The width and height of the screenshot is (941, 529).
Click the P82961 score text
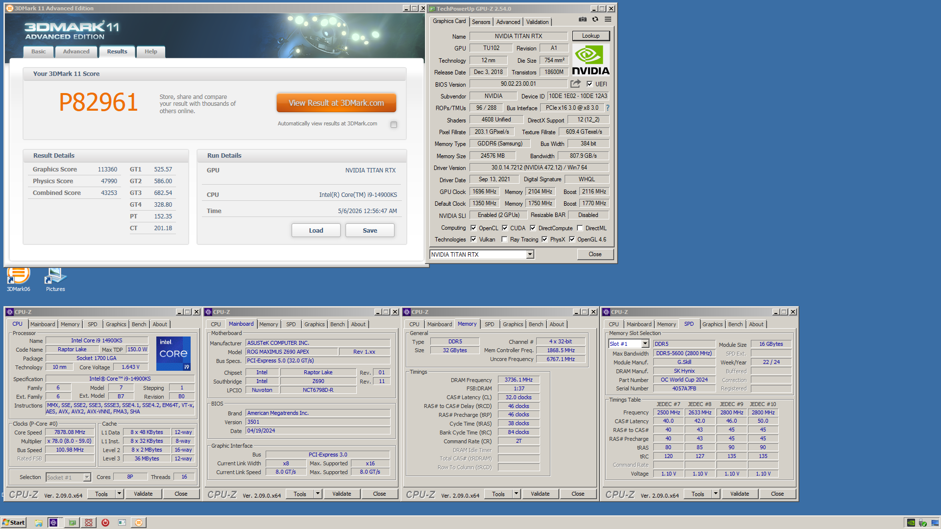[x=98, y=102]
